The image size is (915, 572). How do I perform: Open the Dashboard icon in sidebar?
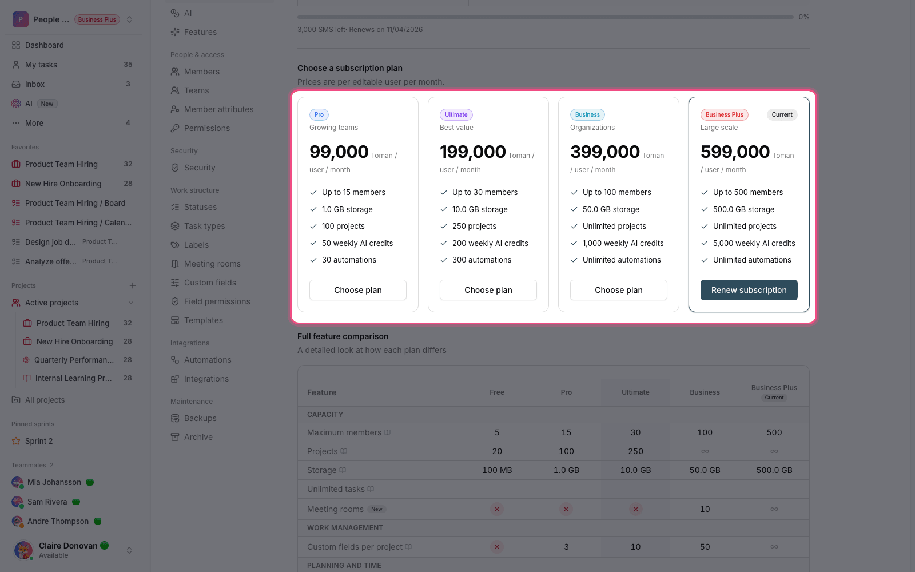point(16,45)
